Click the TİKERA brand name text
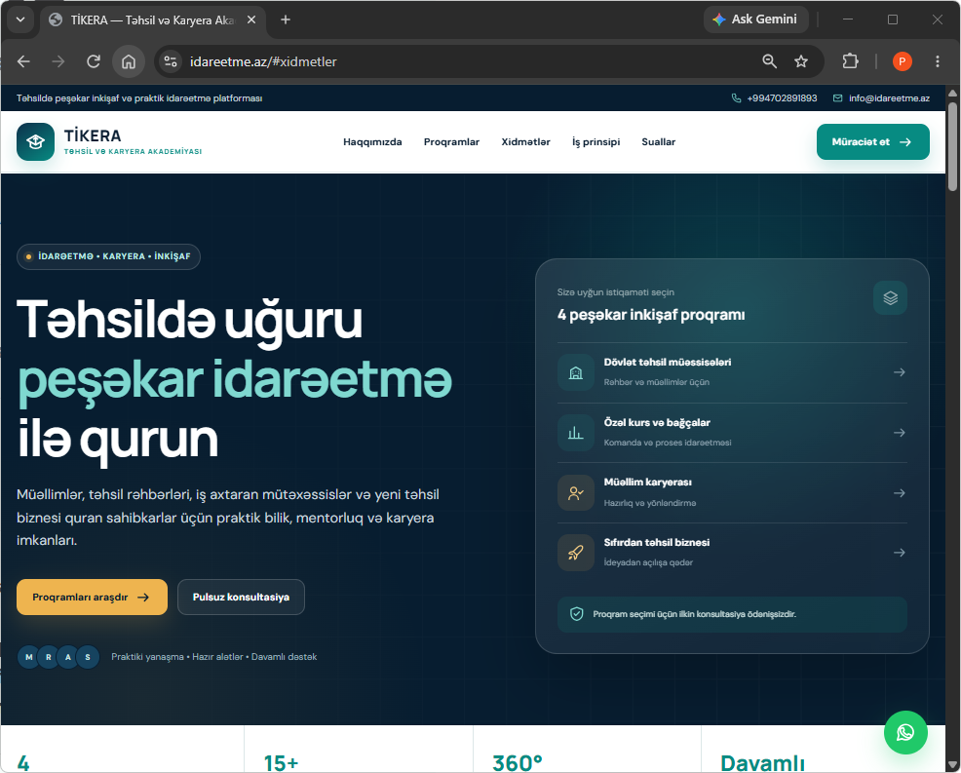 click(x=93, y=135)
